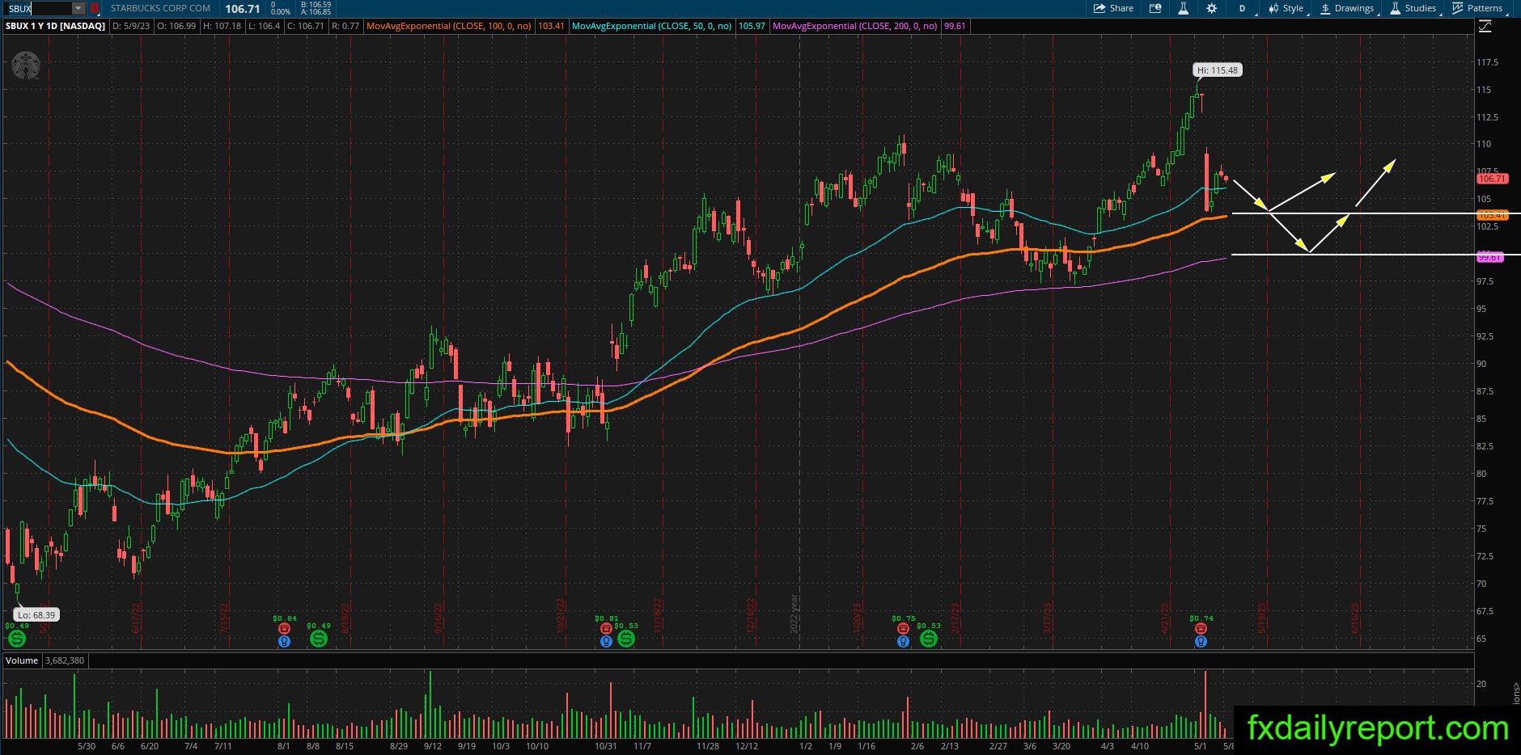Click the high value H: 107.18
1521x755 pixels.
(x=222, y=26)
